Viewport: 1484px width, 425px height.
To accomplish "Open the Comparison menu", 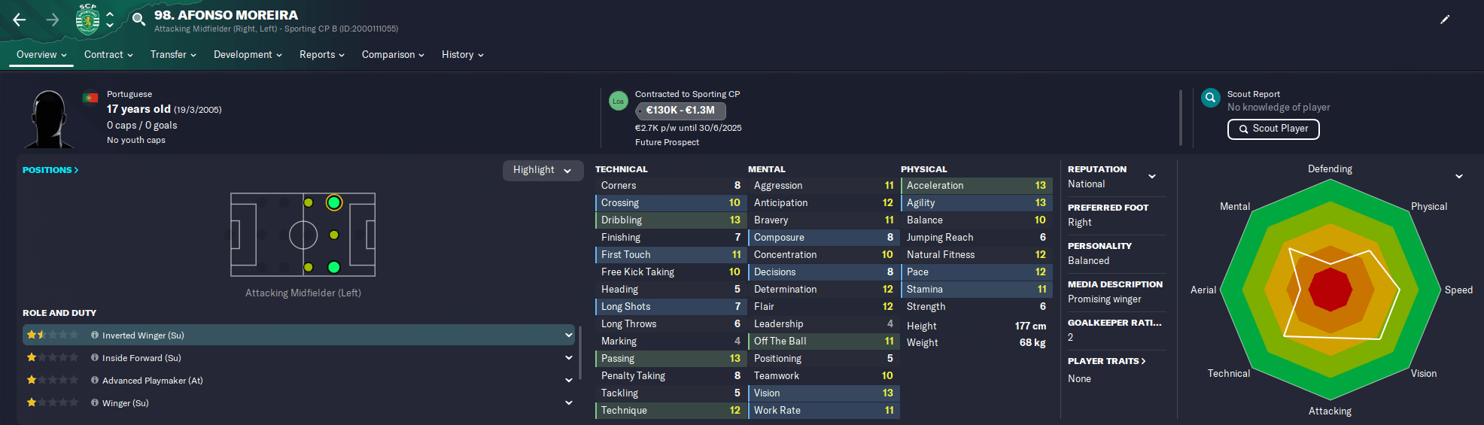I will coord(393,54).
